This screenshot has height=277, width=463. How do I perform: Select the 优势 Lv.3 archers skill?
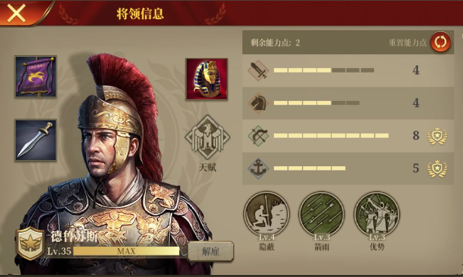coord(377,214)
